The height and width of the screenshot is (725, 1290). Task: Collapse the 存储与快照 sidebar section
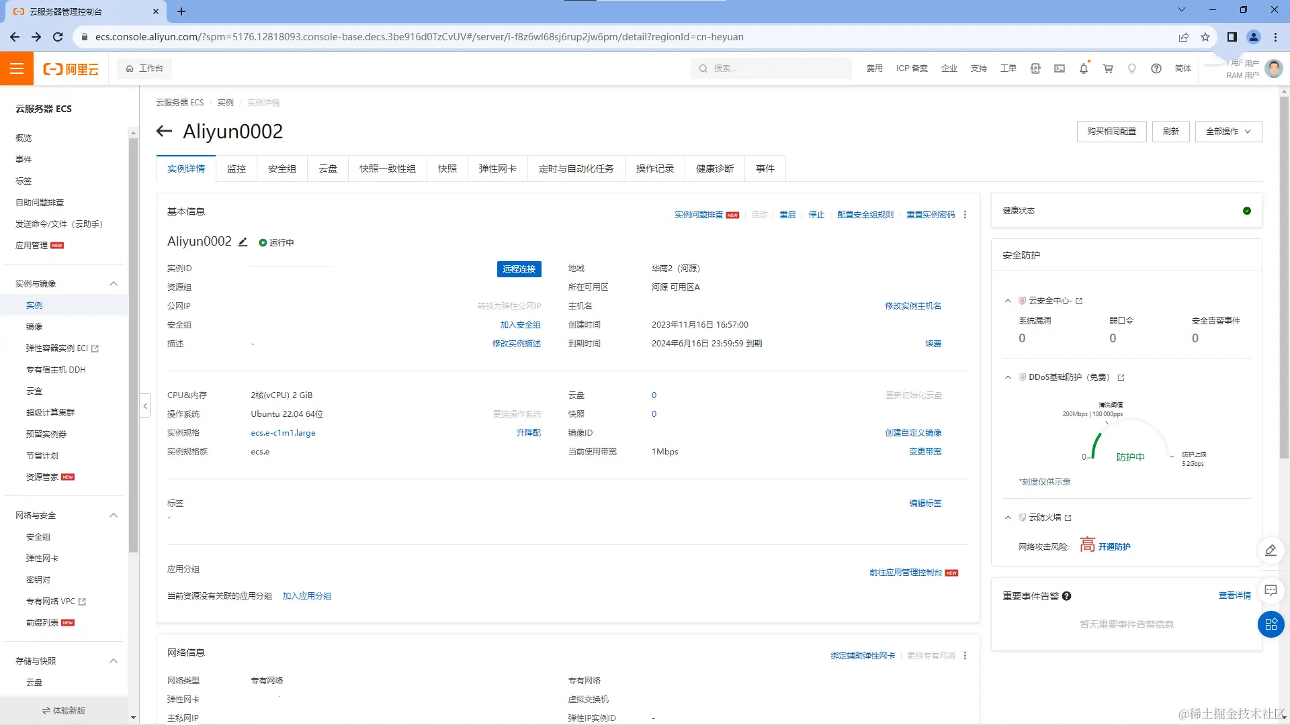pos(114,661)
